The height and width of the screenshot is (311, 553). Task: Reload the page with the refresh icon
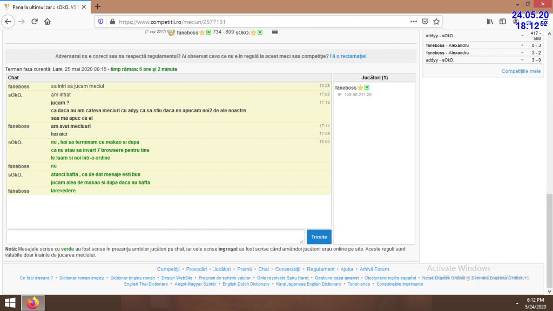pyautogui.click(x=35, y=22)
